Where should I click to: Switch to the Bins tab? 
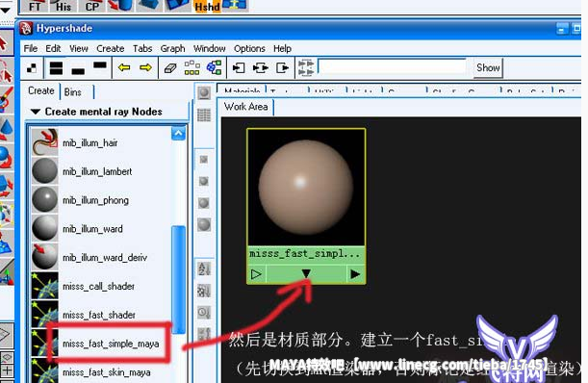tap(73, 92)
